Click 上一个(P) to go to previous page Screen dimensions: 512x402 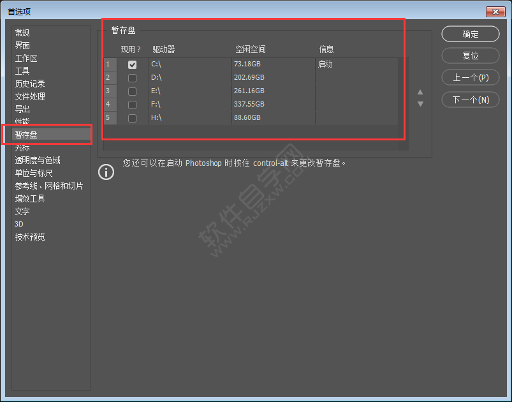click(x=470, y=77)
